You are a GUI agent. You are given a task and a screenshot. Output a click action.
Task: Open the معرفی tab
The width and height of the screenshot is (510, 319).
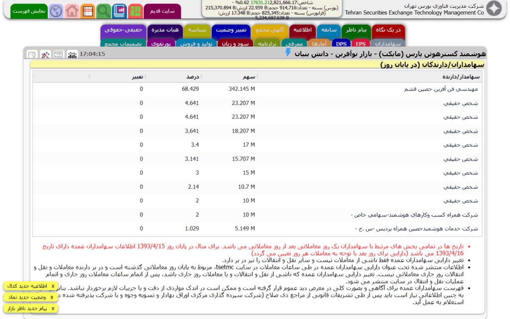[294, 44]
